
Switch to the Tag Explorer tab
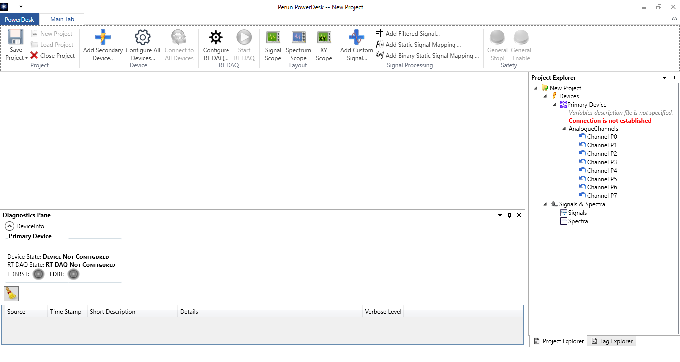pyautogui.click(x=612, y=341)
